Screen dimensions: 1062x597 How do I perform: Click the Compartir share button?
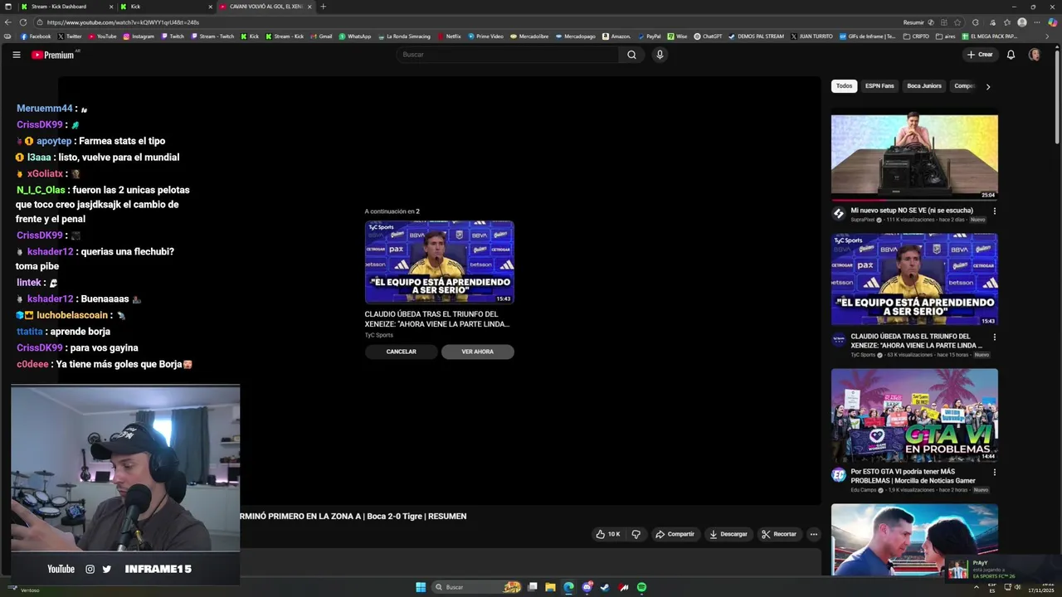tap(675, 534)
